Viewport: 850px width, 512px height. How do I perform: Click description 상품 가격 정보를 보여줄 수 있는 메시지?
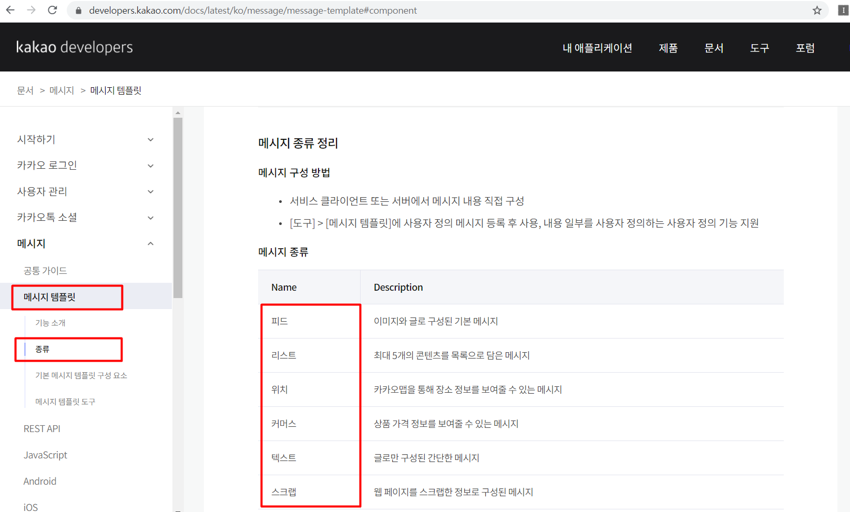446,424
